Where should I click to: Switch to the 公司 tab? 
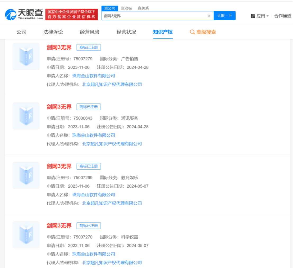[21, 32]
